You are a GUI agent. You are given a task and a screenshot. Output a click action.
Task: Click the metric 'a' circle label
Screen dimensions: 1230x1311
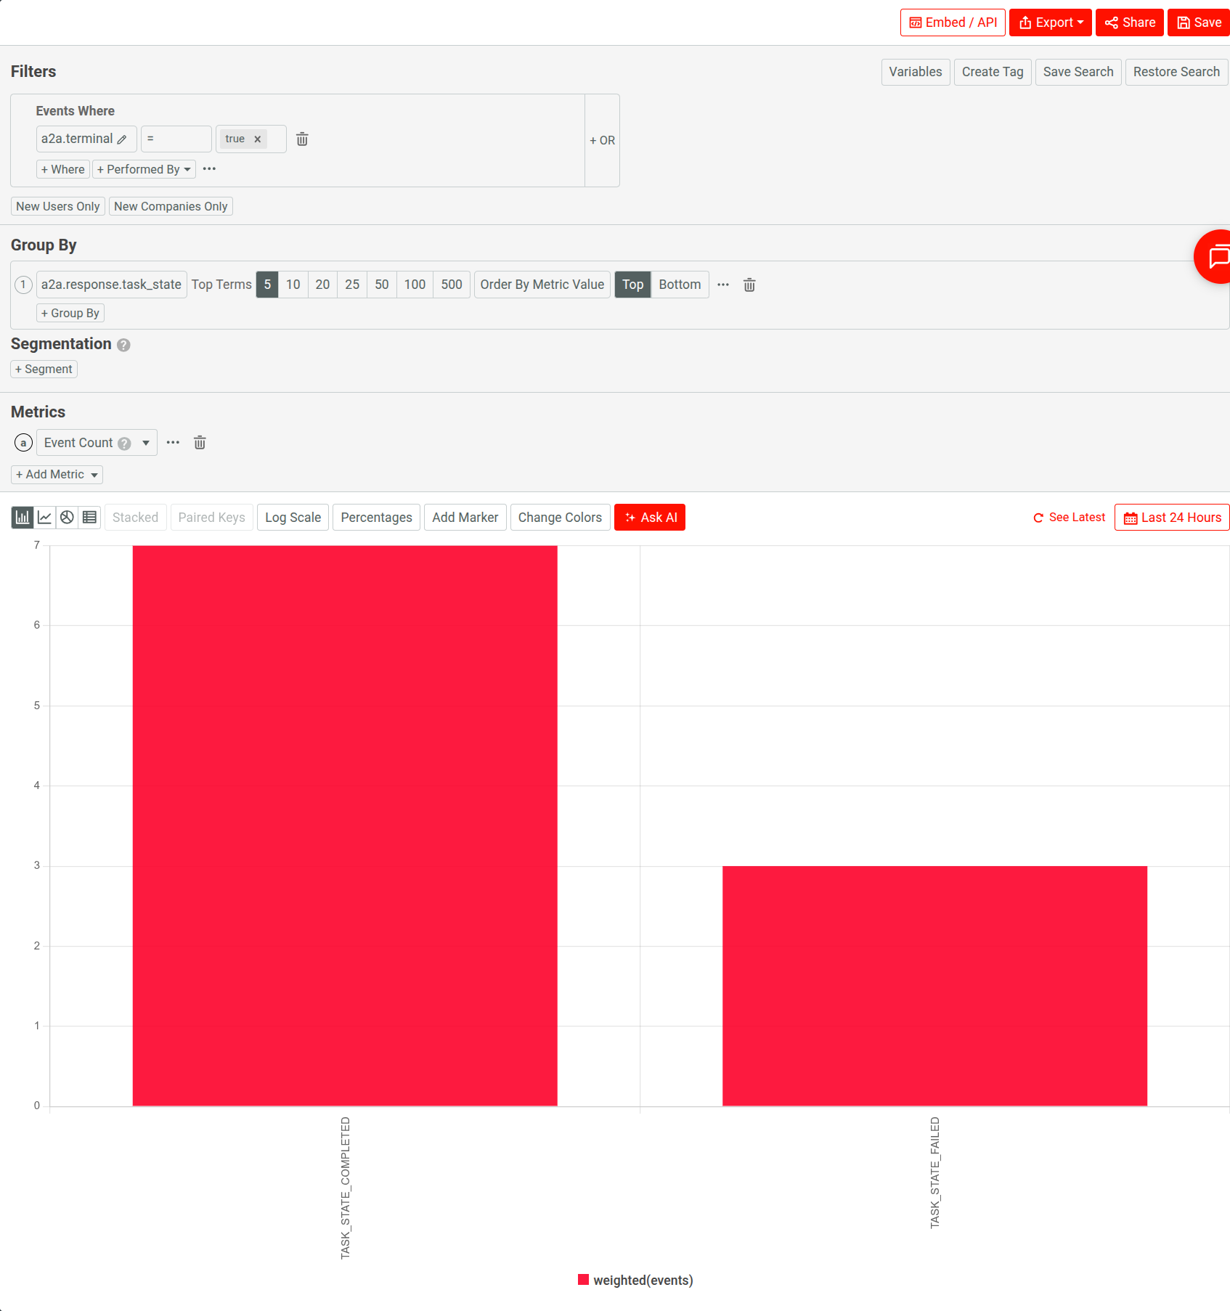click(x=24, y=443)
